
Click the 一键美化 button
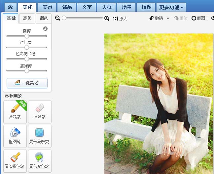click(27, 83)
